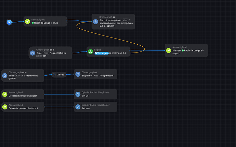Screen dimensions: 236x147
Task: Click the lower output port of 'is thuis' card
Action: tap(67, 23)
